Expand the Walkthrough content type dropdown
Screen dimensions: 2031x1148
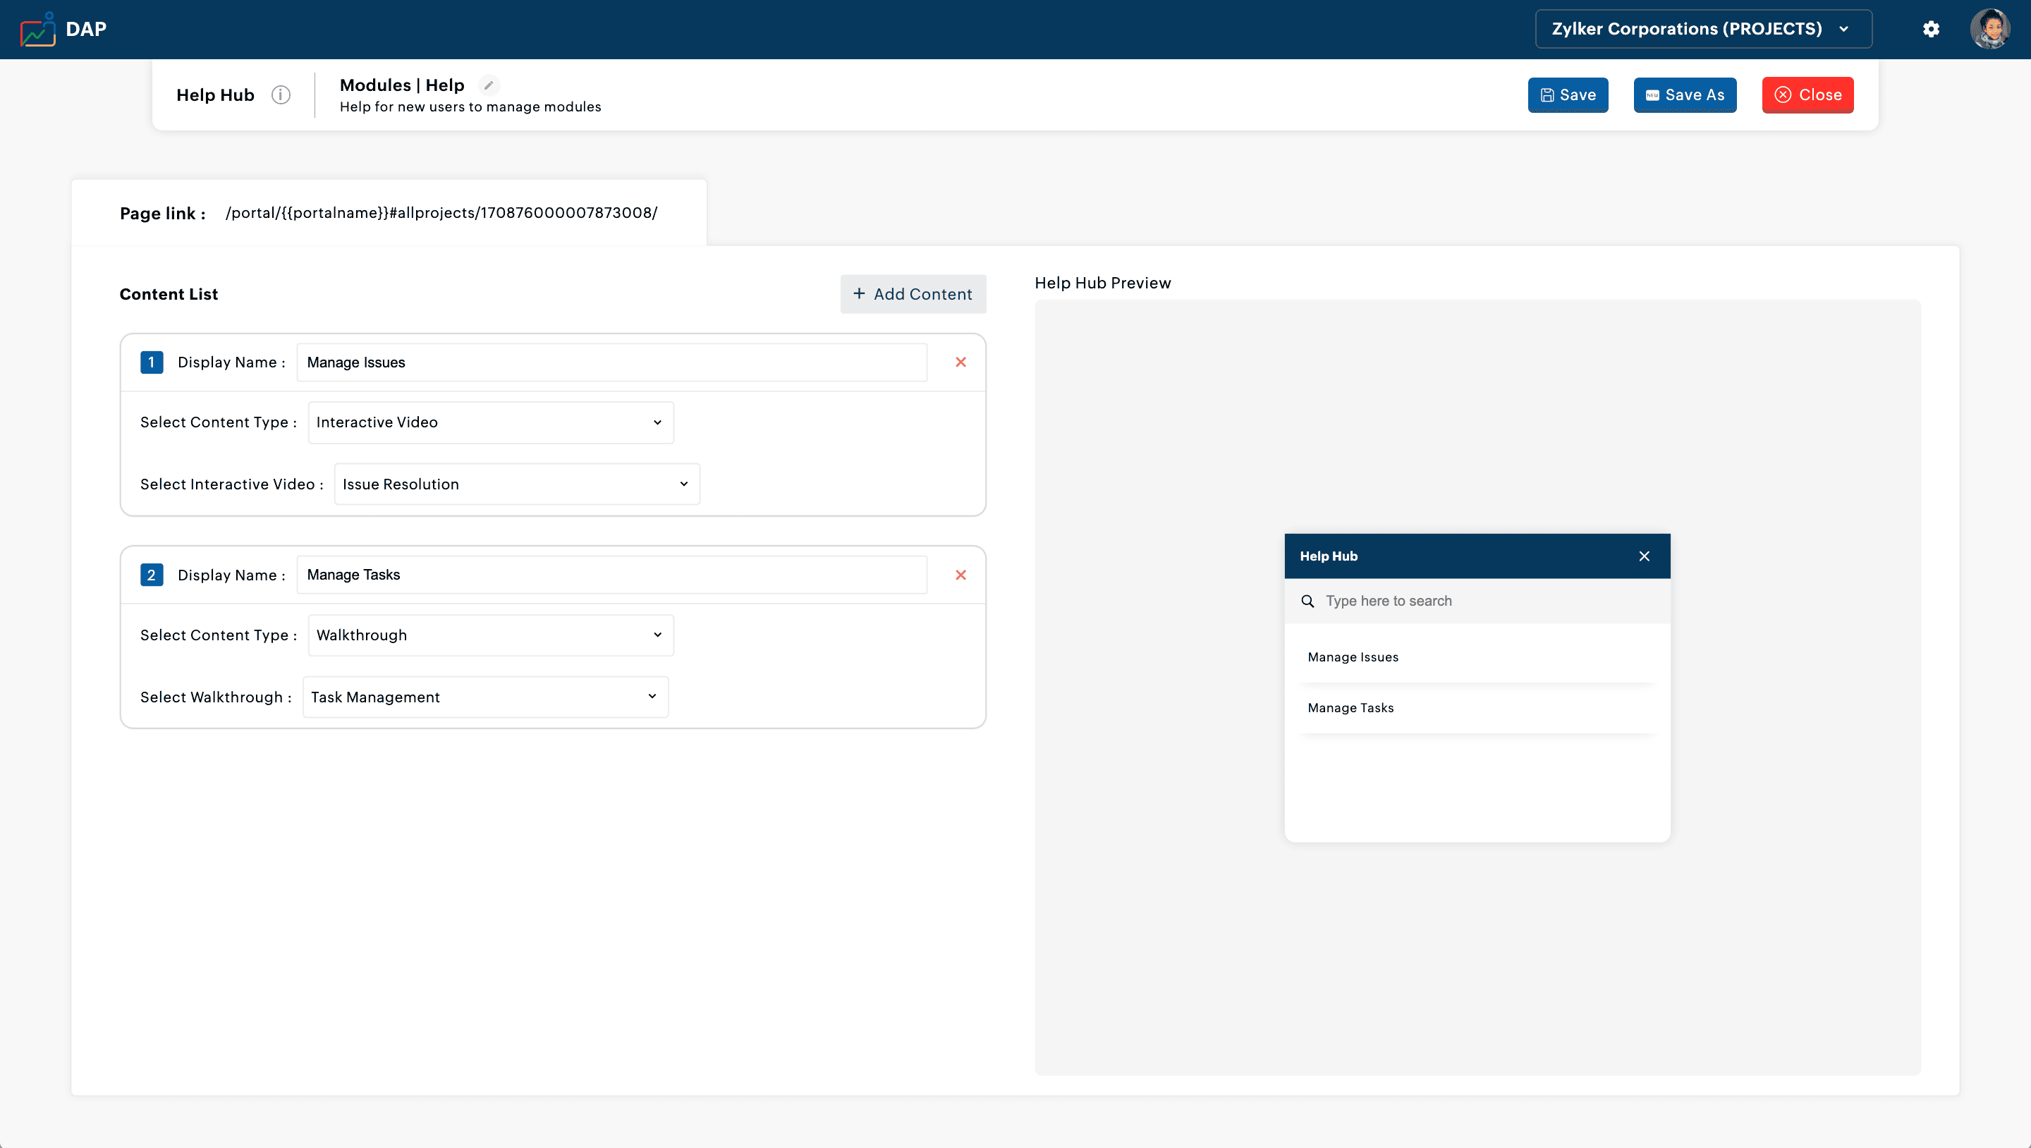click(x=489, y=635)
